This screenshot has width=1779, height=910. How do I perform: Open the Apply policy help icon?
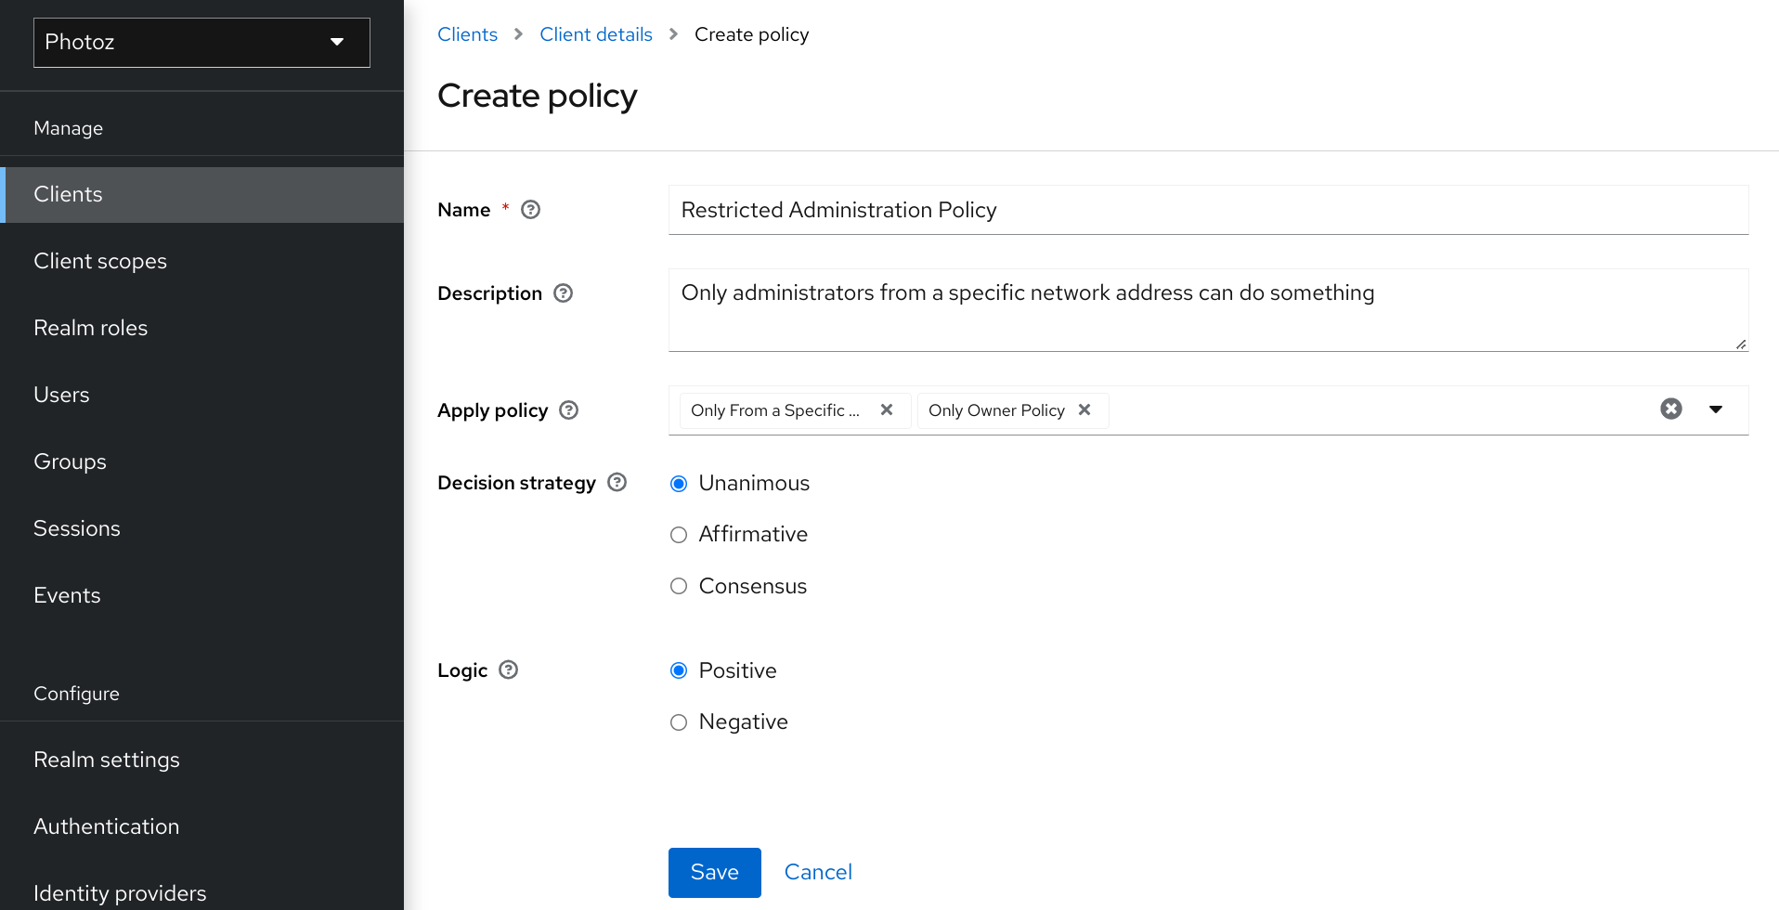coord(569,409)
